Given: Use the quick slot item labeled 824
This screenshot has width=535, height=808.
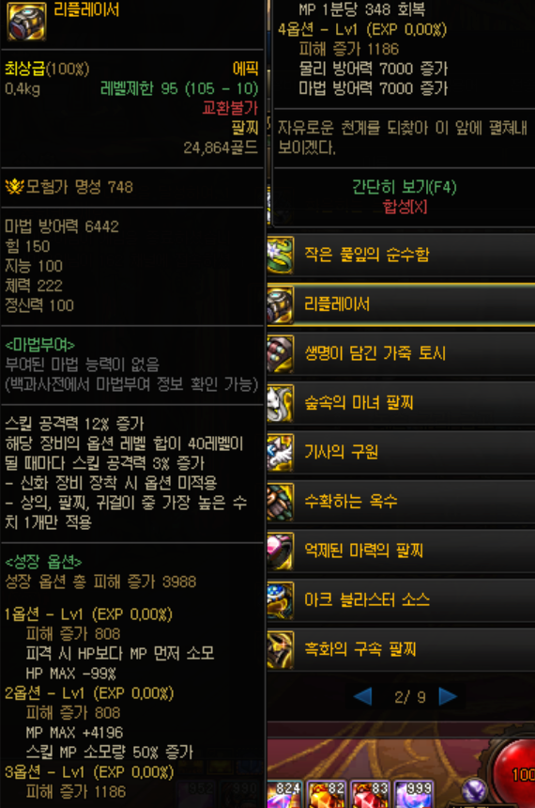Looking at the screenshot, I should click(x=284, y=794).
